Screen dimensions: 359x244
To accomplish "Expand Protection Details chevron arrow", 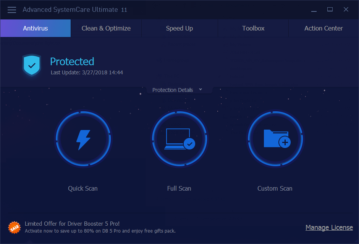I will [x=201, y=89].
